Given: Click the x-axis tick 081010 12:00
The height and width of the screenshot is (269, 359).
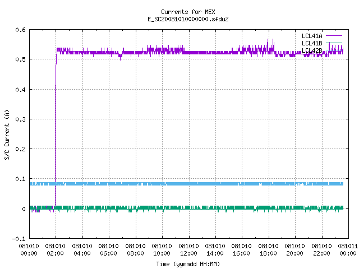Looking at the screenshot, I should click(188, 250).
